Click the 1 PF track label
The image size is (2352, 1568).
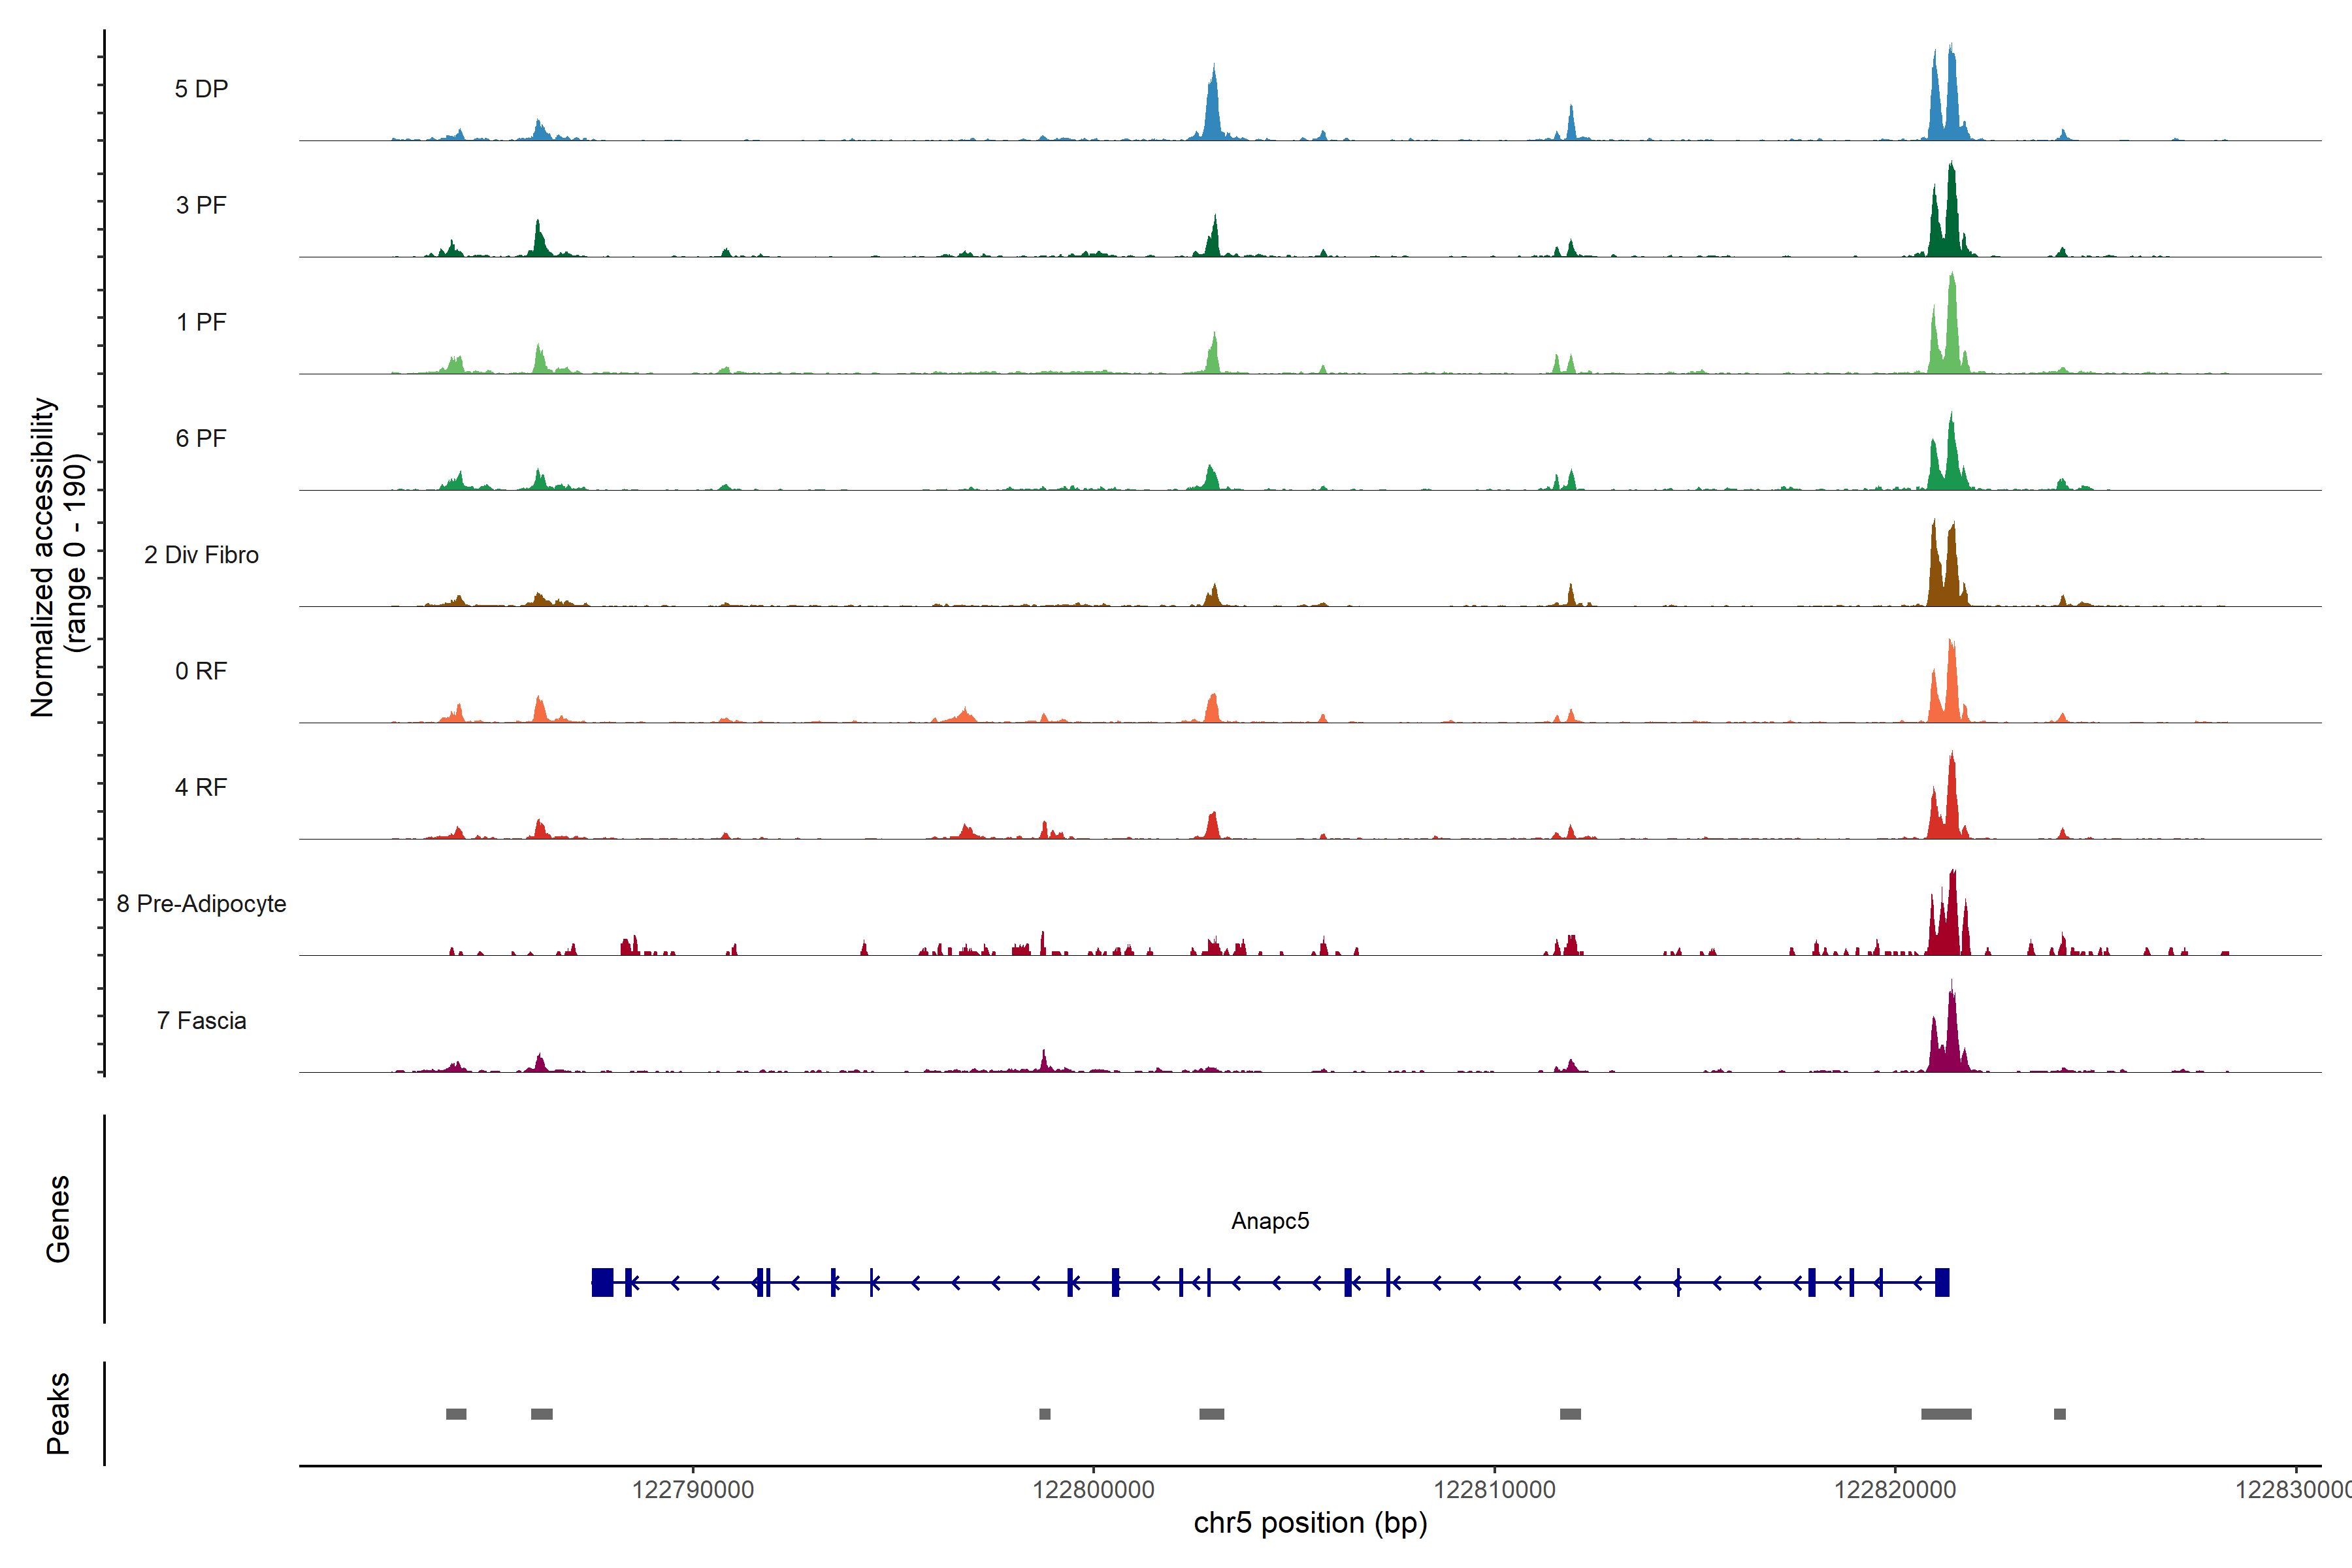201,322
